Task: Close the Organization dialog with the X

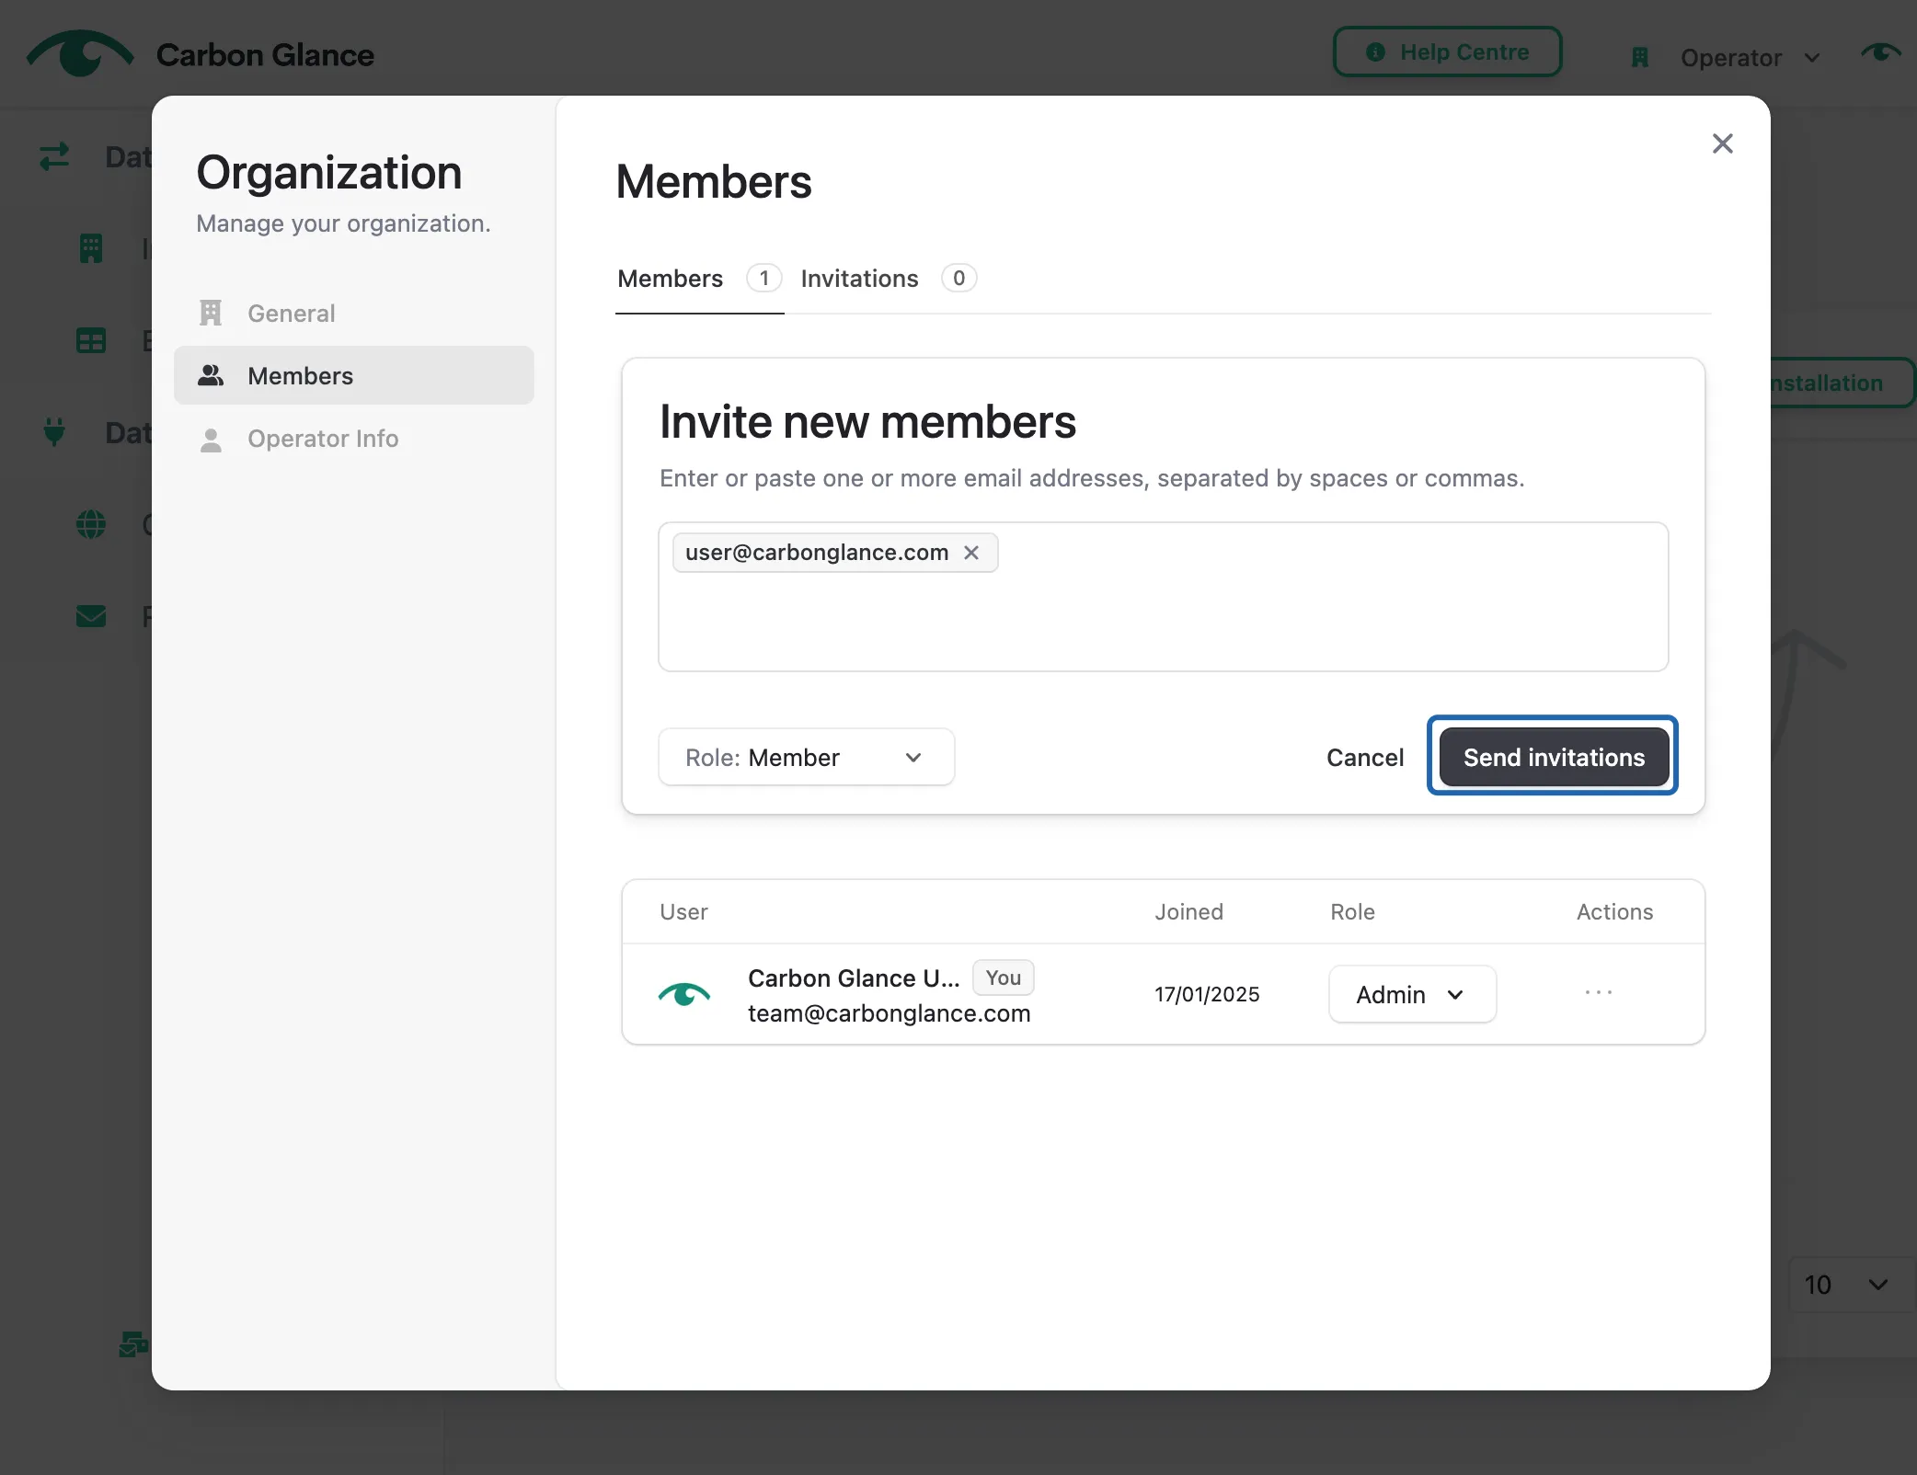Action: tap(1722, 143)
